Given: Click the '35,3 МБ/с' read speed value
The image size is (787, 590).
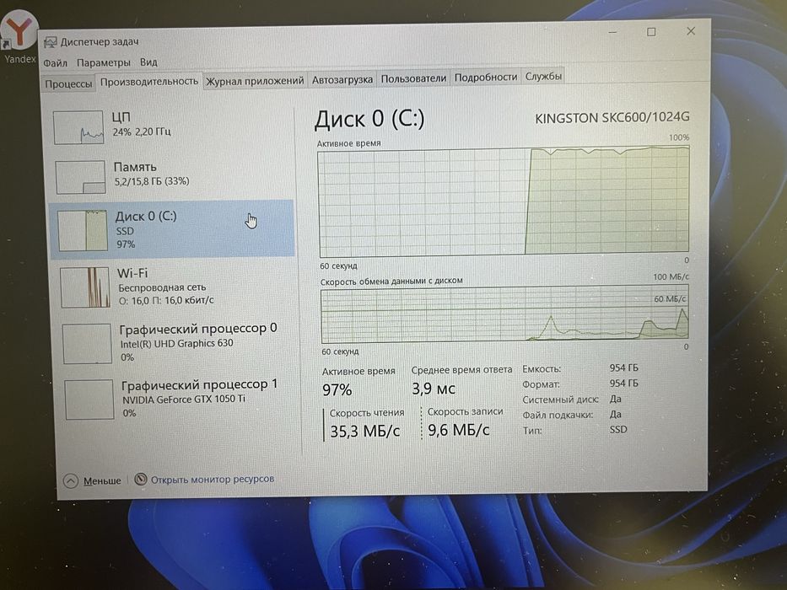Looking at the screenshot, I should [x=365, y=431].
